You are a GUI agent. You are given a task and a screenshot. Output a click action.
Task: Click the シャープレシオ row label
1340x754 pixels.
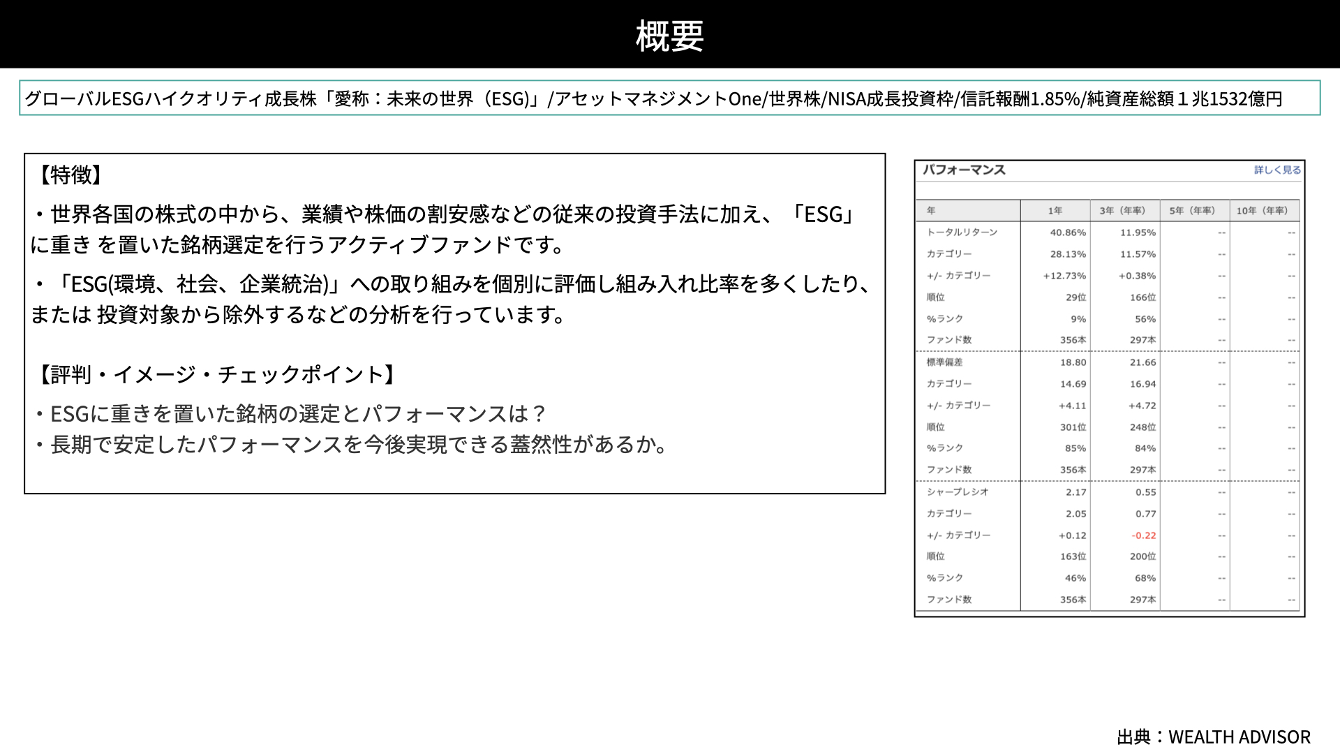pyautogui.click(x=958, y=492)
